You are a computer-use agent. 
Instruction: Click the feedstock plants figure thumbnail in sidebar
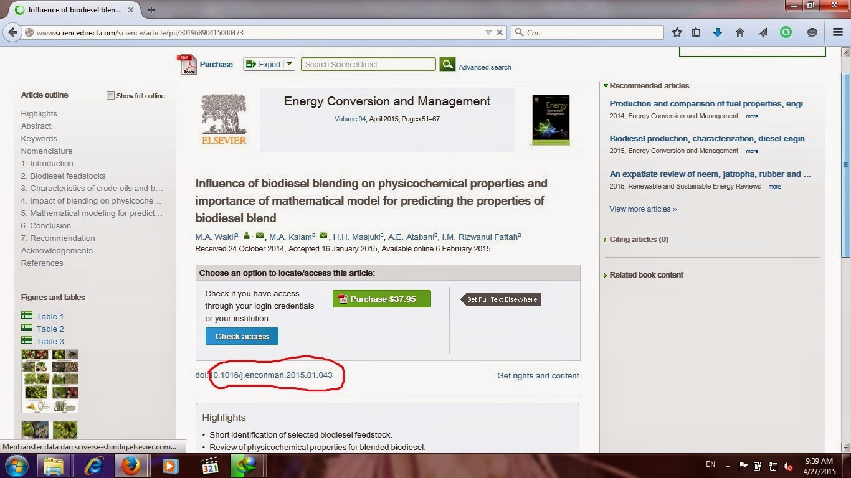(x=50, y=381)
